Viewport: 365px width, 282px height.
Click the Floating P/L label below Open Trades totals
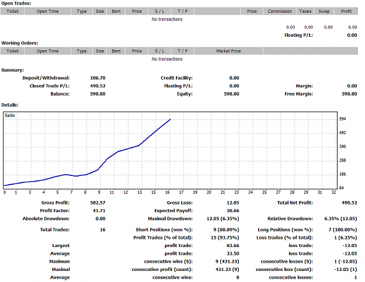click(298, 35)
